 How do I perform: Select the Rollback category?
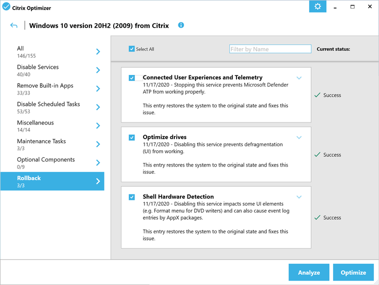tap(52, 181)
